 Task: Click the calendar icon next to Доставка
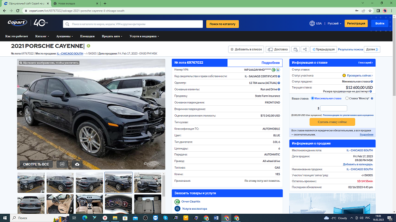[295, 49]
